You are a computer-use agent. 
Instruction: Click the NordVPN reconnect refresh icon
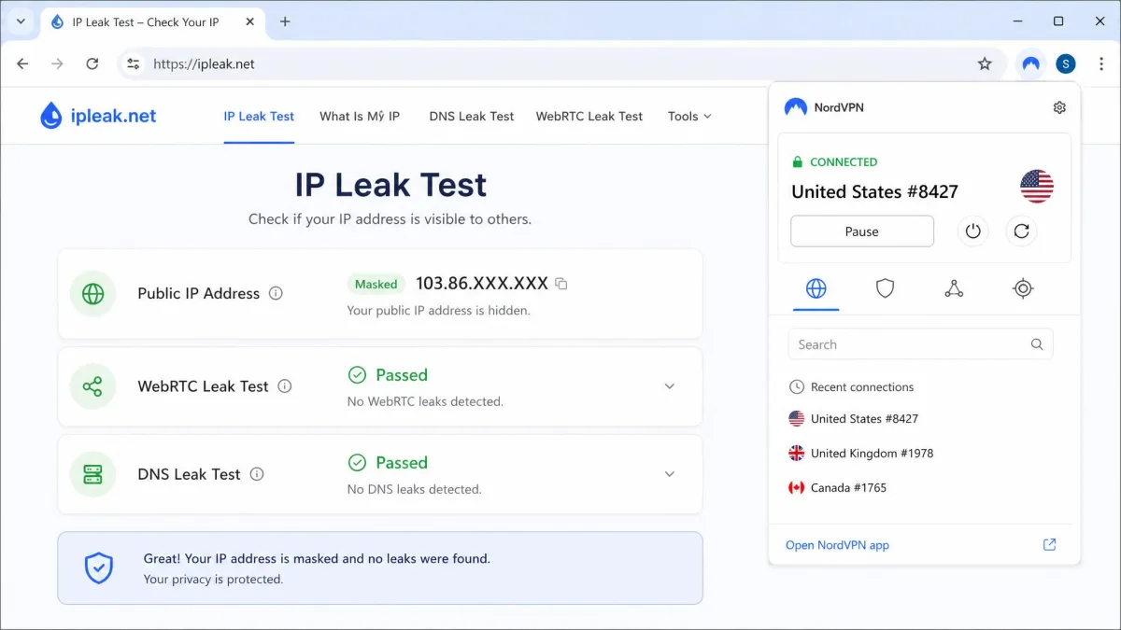pos(1021,231)
